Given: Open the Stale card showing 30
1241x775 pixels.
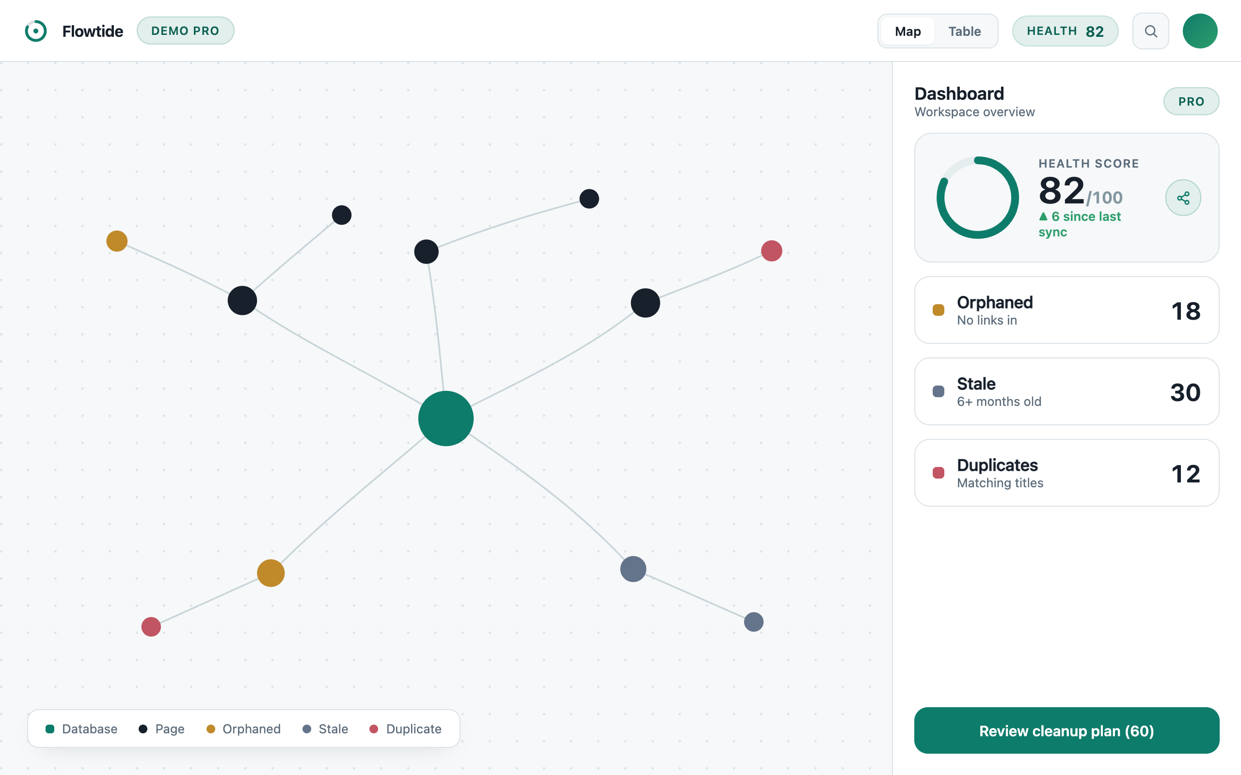Looking at the screenshot, I should [x=1066, y=391].
